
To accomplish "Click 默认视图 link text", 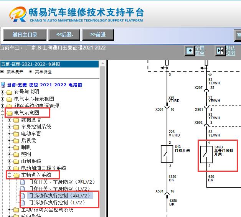I will click(230, 50).
